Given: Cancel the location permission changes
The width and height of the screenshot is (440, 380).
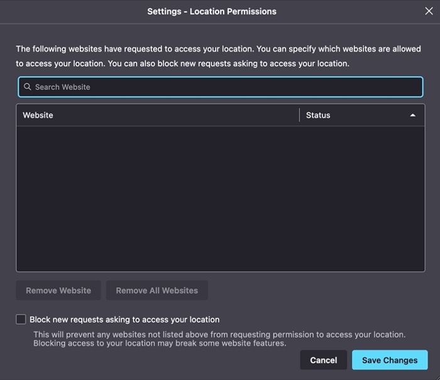Looking at the screenshot, I should tap(324, 360).
